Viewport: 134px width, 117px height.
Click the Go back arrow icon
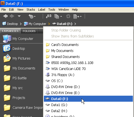[5, 16]
